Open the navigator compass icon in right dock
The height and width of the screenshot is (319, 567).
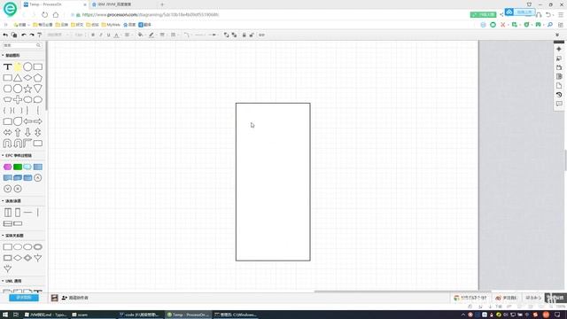[x=559, y=49]
